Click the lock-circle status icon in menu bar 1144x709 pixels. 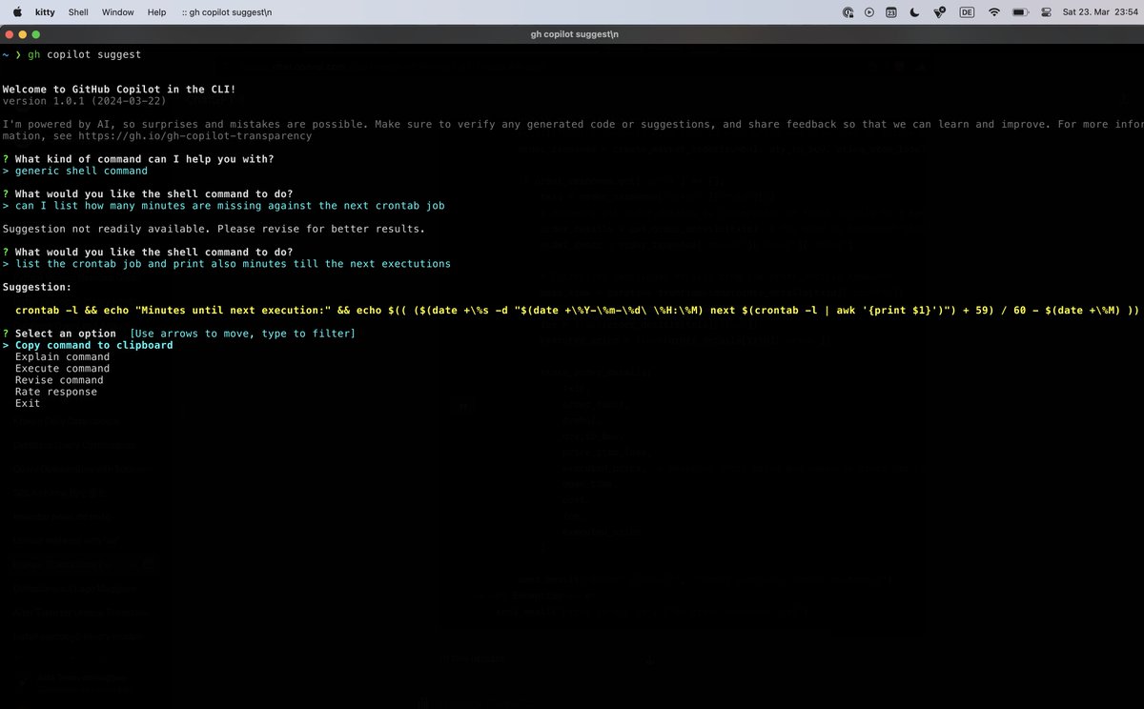(x=848, y=12)
